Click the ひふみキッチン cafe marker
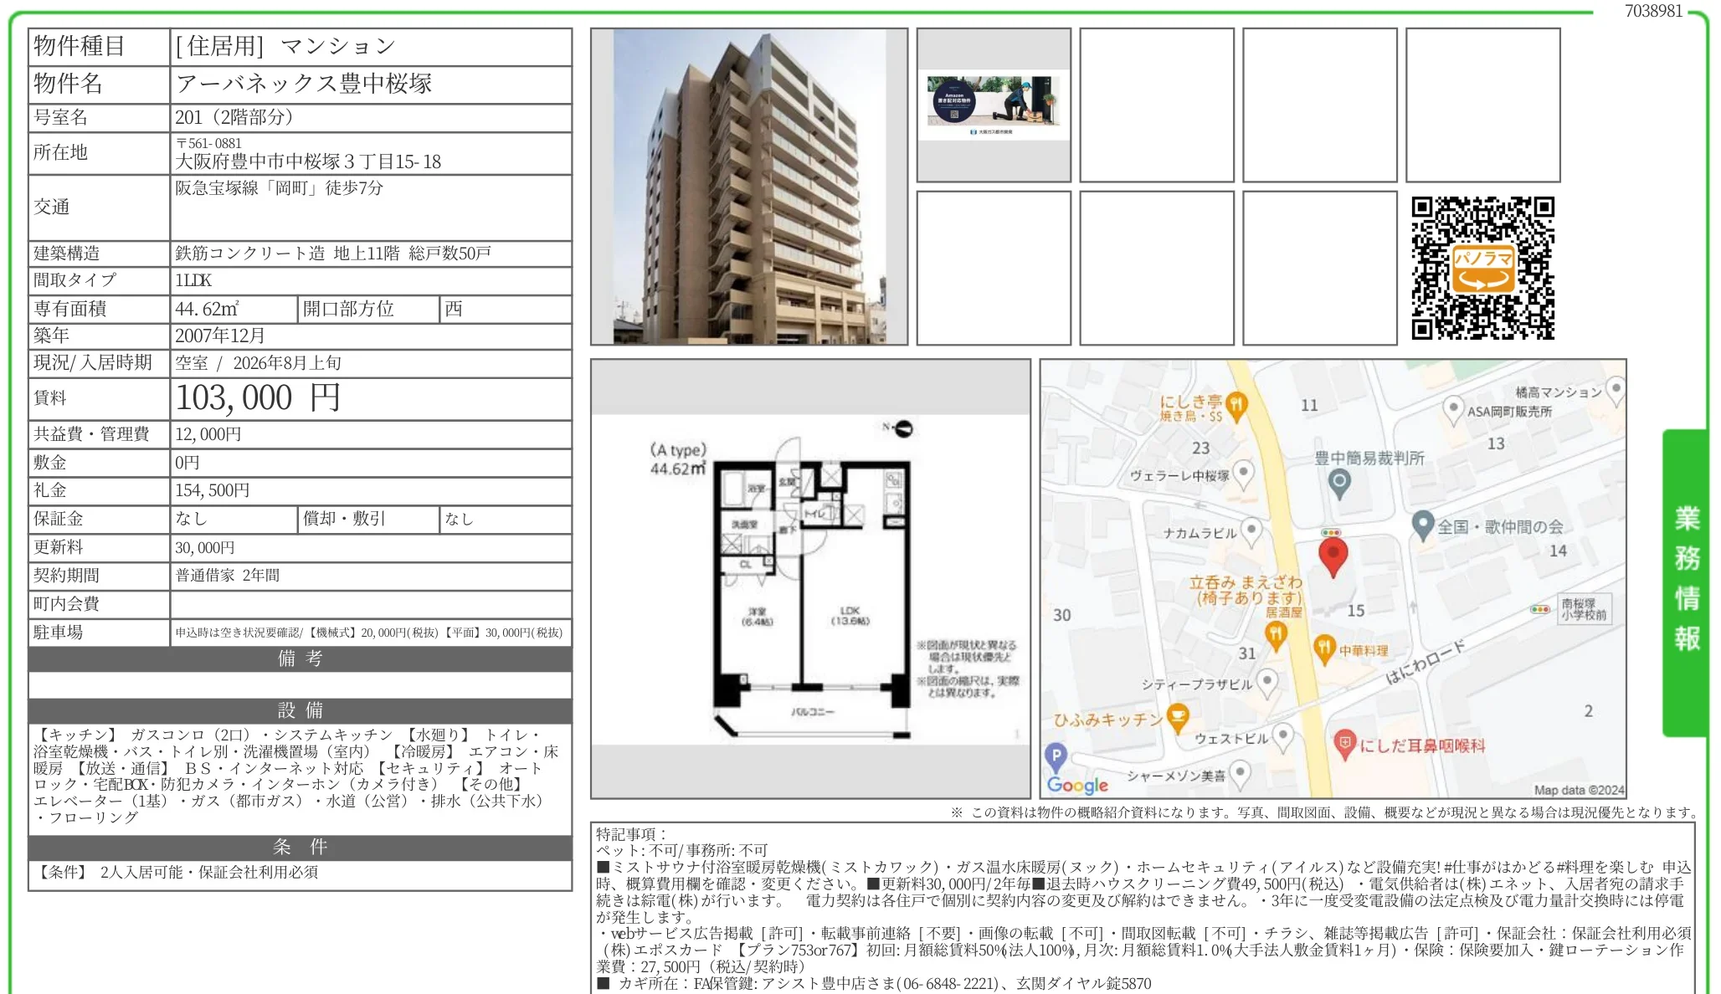 (x=1178, y=719)
